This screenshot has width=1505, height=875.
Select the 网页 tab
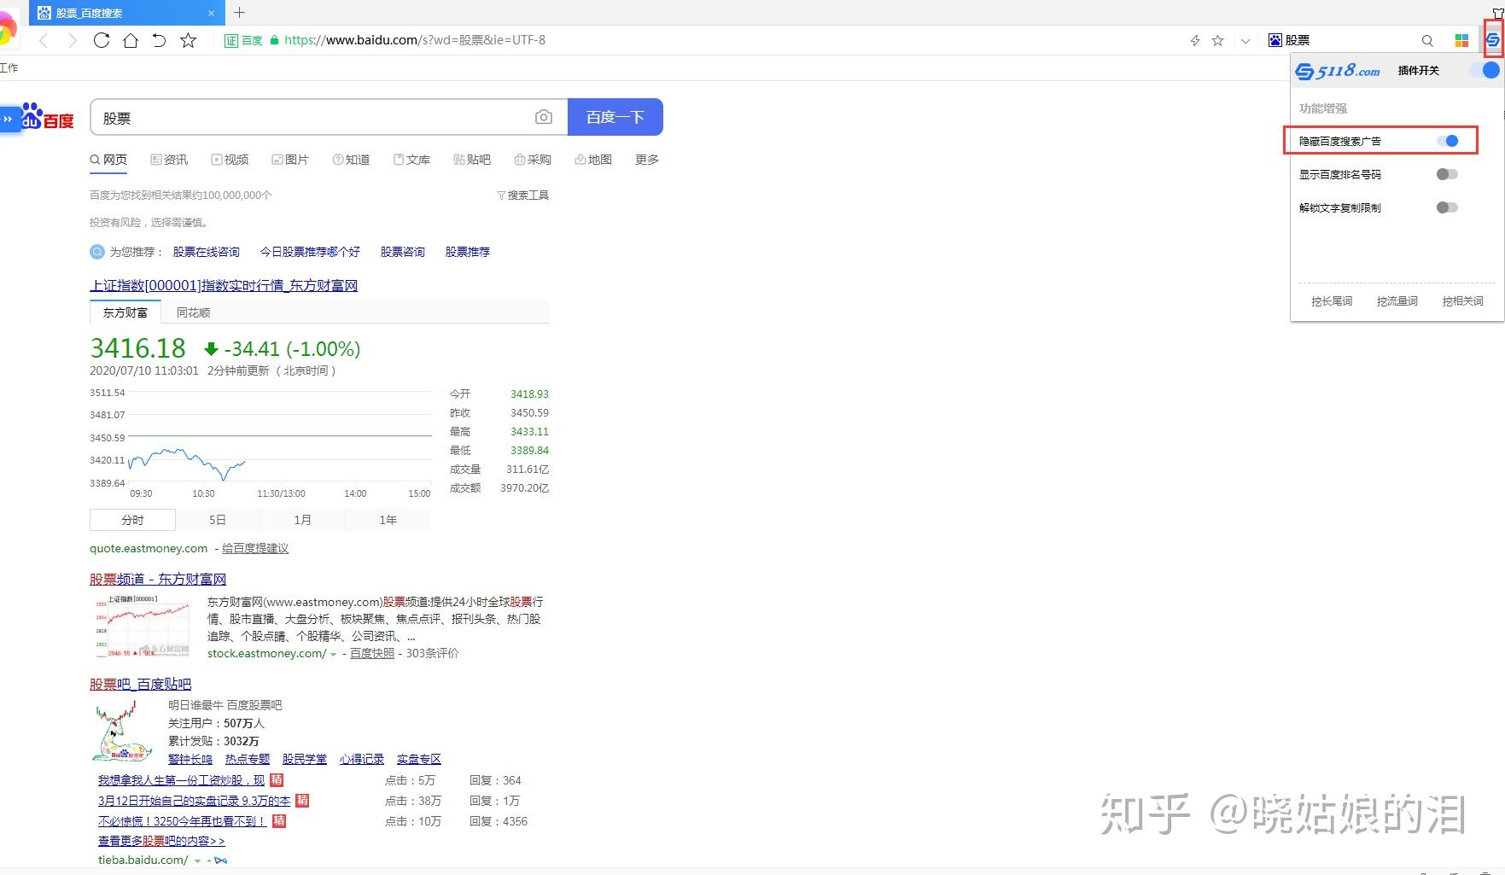108,160
